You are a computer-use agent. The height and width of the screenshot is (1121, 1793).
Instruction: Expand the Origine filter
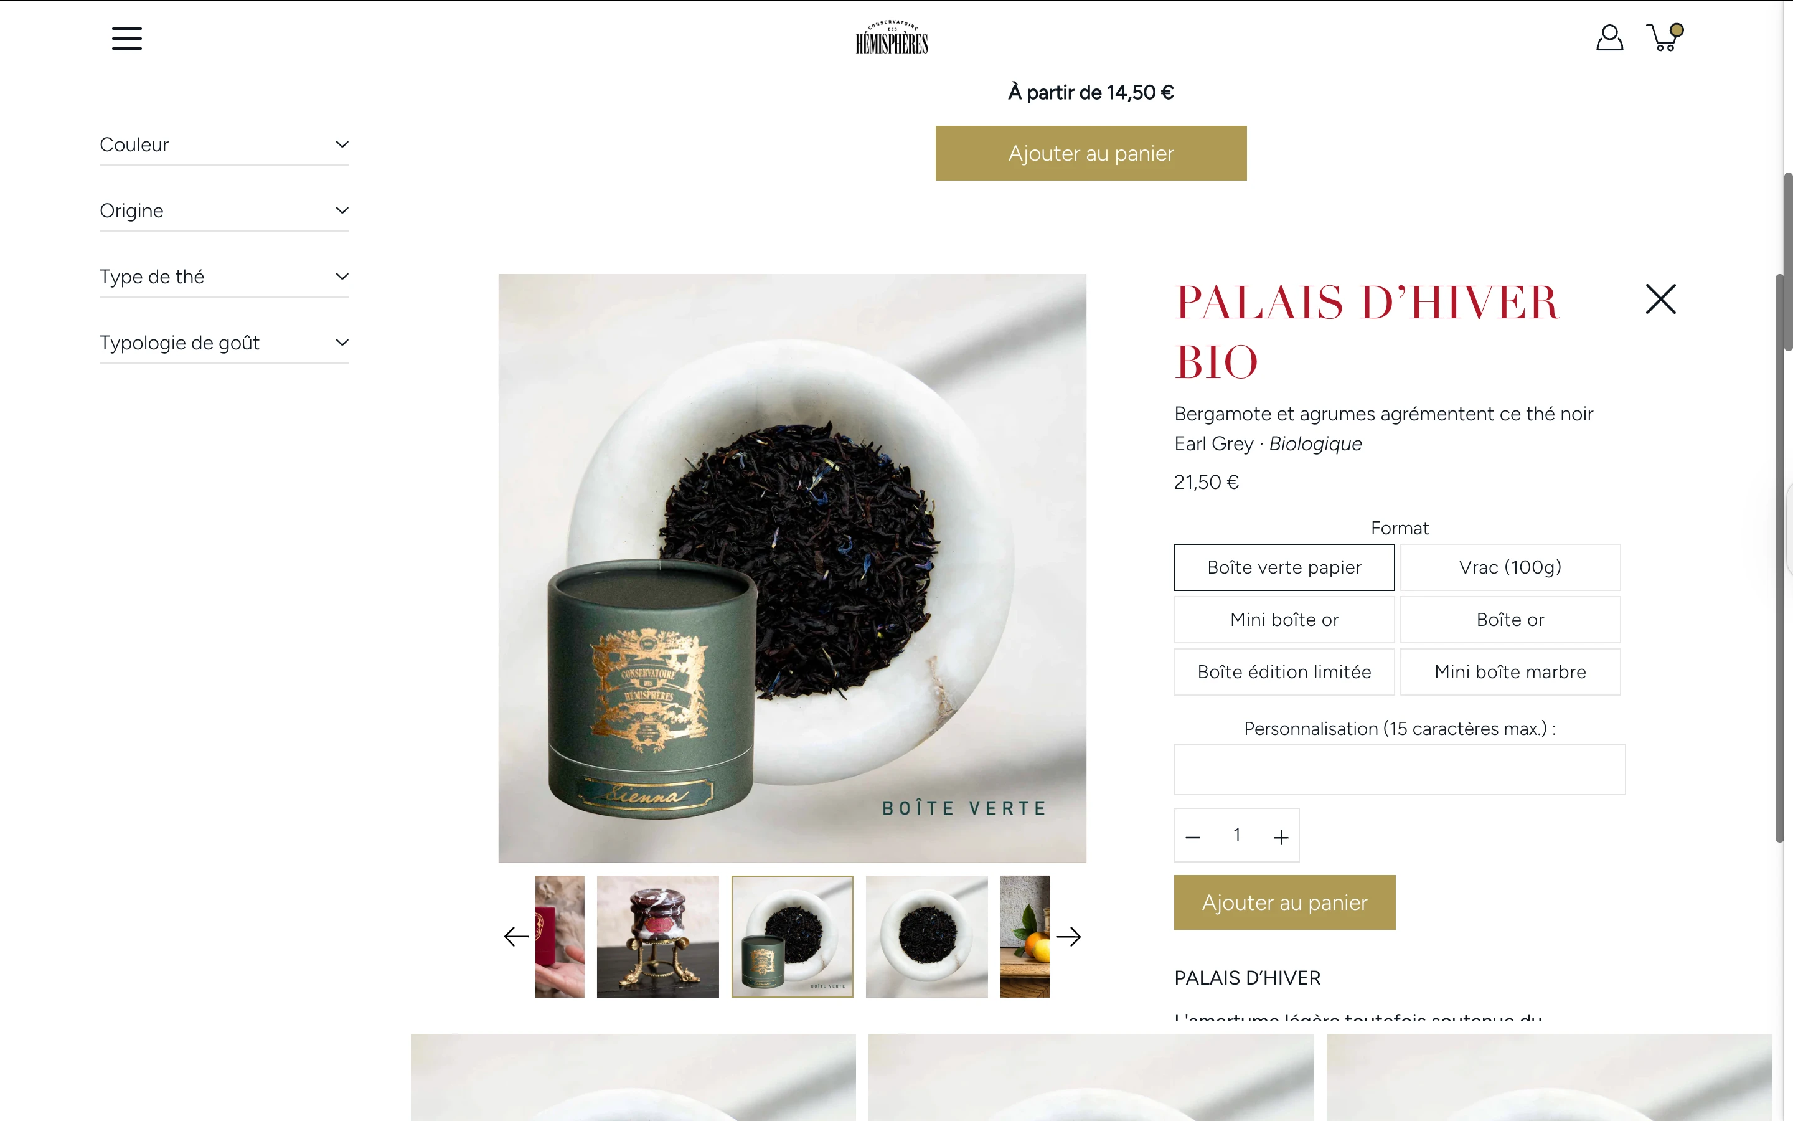[224, 210]
